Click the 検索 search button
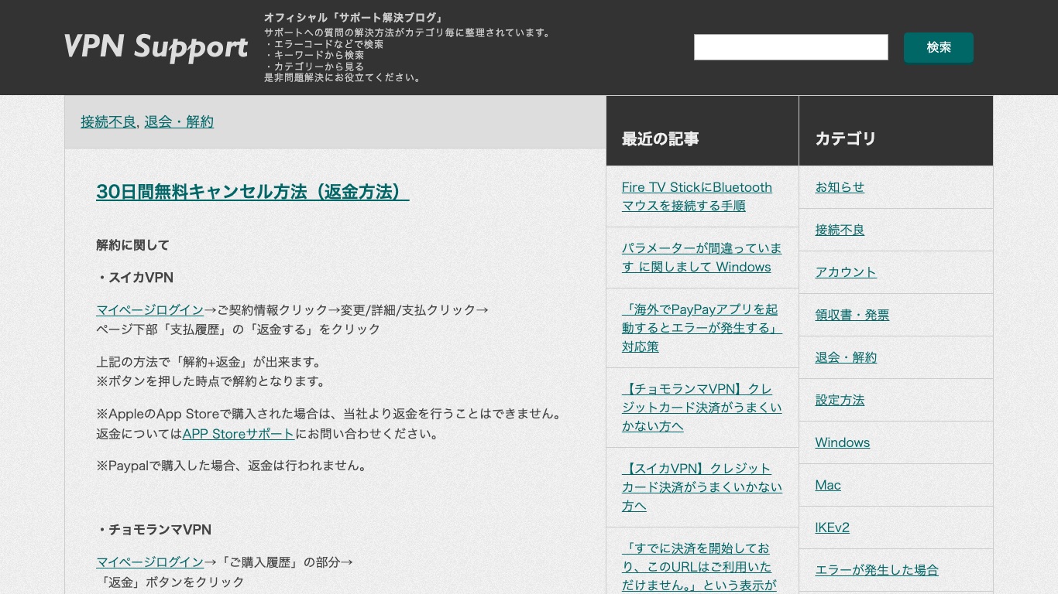This screenshot has width=1058, height=594. point(939,48)
